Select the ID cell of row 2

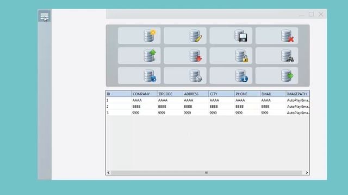119,106
